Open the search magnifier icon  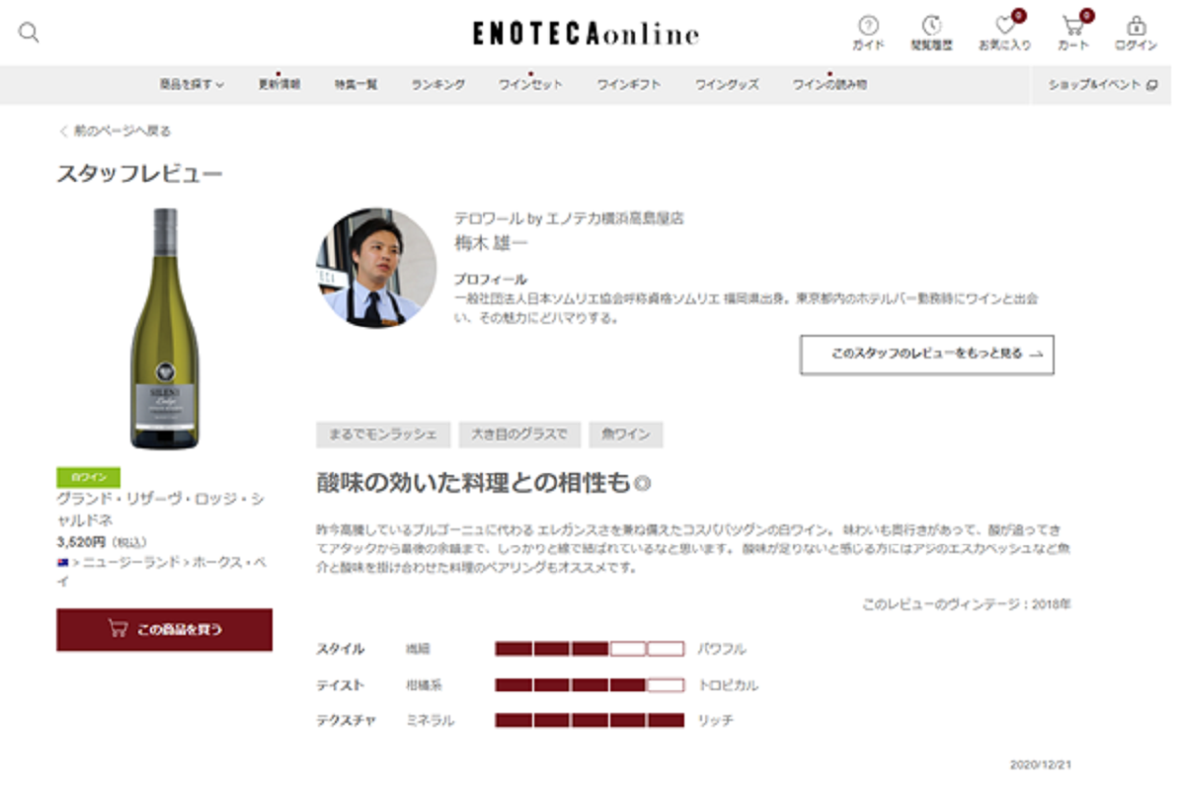point(29,33)
